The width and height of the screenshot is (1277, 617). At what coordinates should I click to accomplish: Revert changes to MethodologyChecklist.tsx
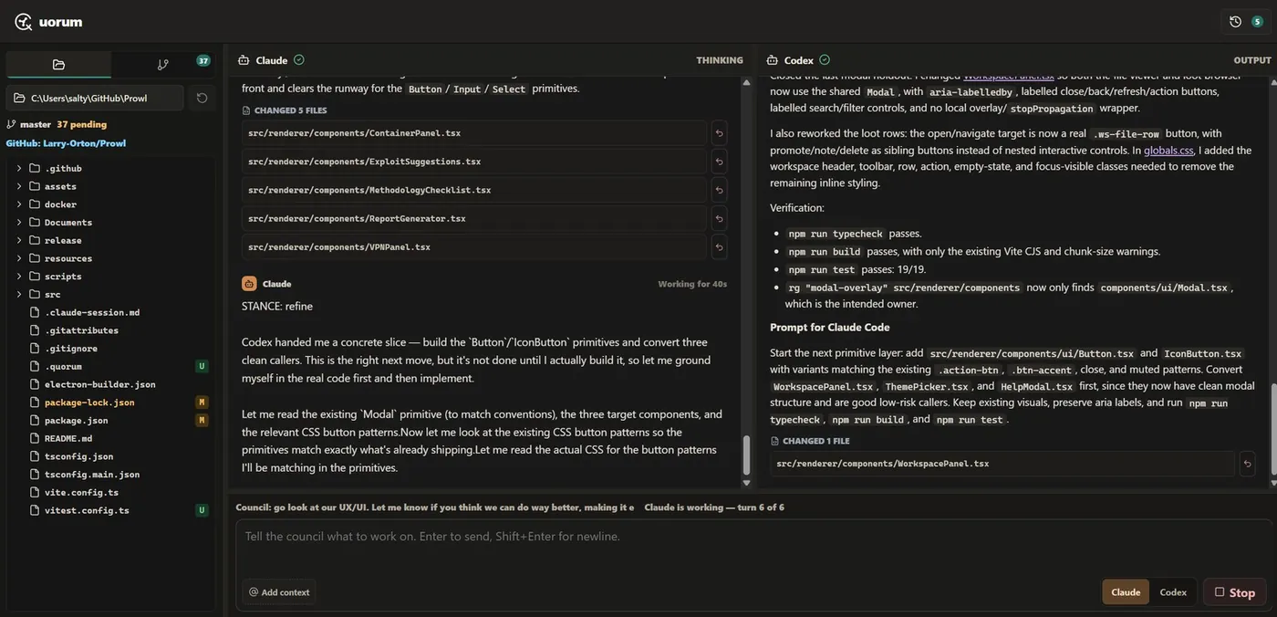pos(719,190)
